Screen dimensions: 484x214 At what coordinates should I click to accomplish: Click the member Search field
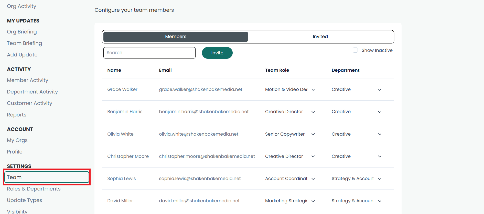click(149, 53)
